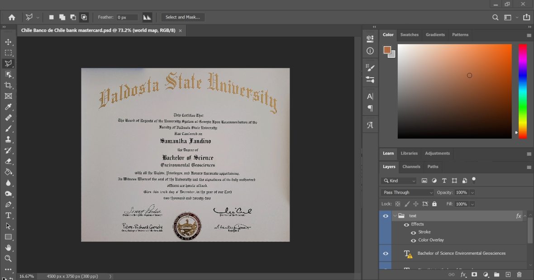Click the Select and Mask button
The width and height of the screenshot is (534, 280).
pos(182,17)
